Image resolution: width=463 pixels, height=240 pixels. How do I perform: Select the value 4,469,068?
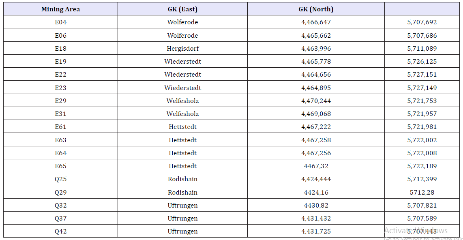point(316,114)
